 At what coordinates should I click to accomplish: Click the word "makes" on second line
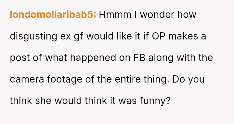183,36
